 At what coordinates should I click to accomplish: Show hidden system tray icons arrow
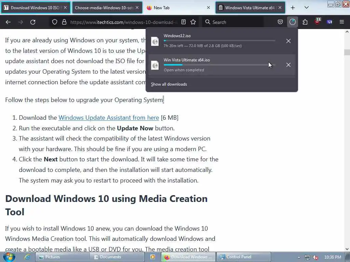tap(299, 257)
